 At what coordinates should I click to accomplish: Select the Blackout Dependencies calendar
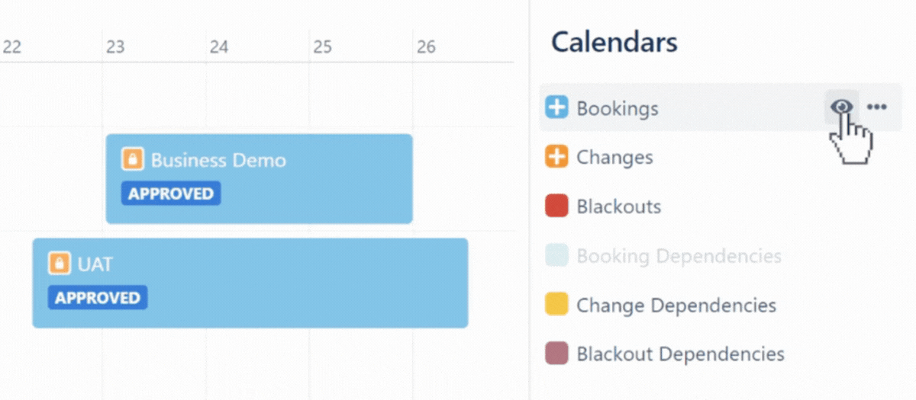coord(680,354)
